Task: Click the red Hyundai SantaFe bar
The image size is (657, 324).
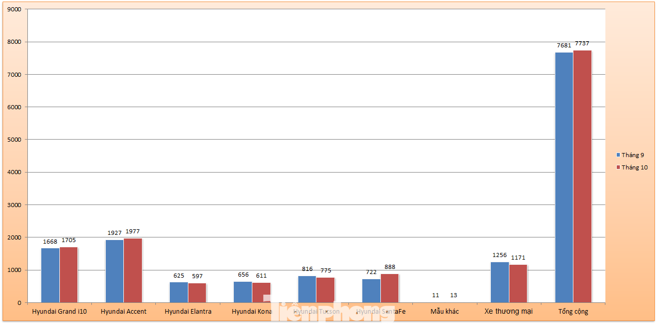Action: pyautogui.click(x=390, y=288)
